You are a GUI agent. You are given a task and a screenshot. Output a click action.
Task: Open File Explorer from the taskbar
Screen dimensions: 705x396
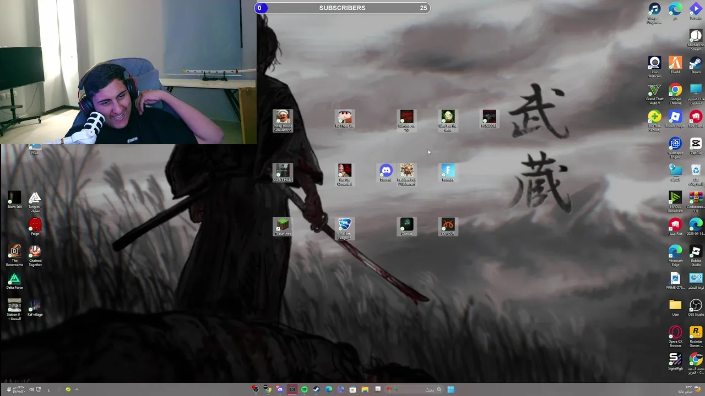point(365,389)
